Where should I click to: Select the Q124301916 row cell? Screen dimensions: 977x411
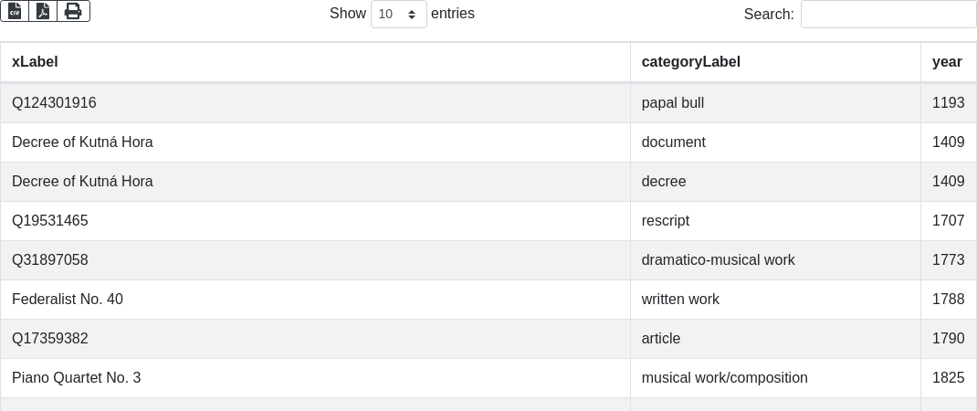(54, 103)
